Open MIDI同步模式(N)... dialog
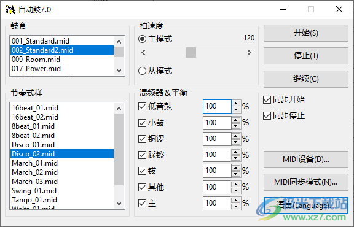 click(x=306, y=182)
